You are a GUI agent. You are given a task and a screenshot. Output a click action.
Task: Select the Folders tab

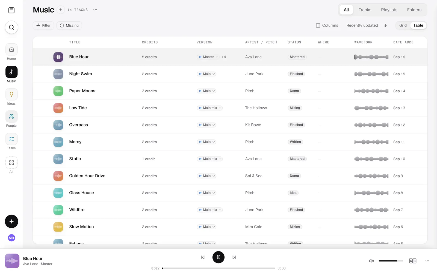[414, 10]
